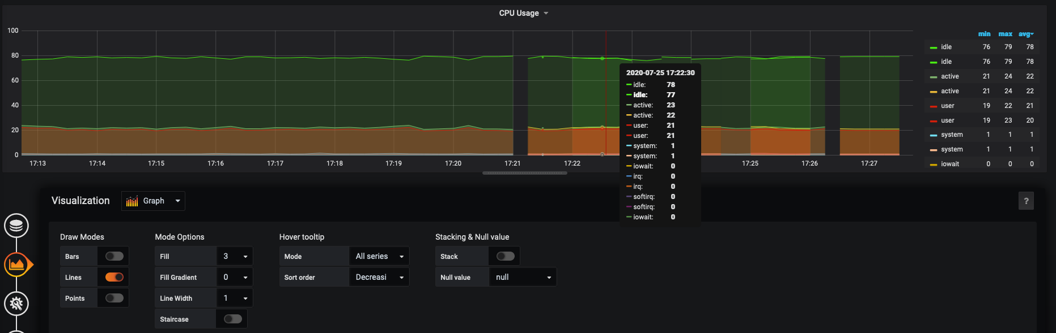Open the Fill Gradient dropdown
Viewport: 1056px width, 333px height.
(x=235, y=277)
